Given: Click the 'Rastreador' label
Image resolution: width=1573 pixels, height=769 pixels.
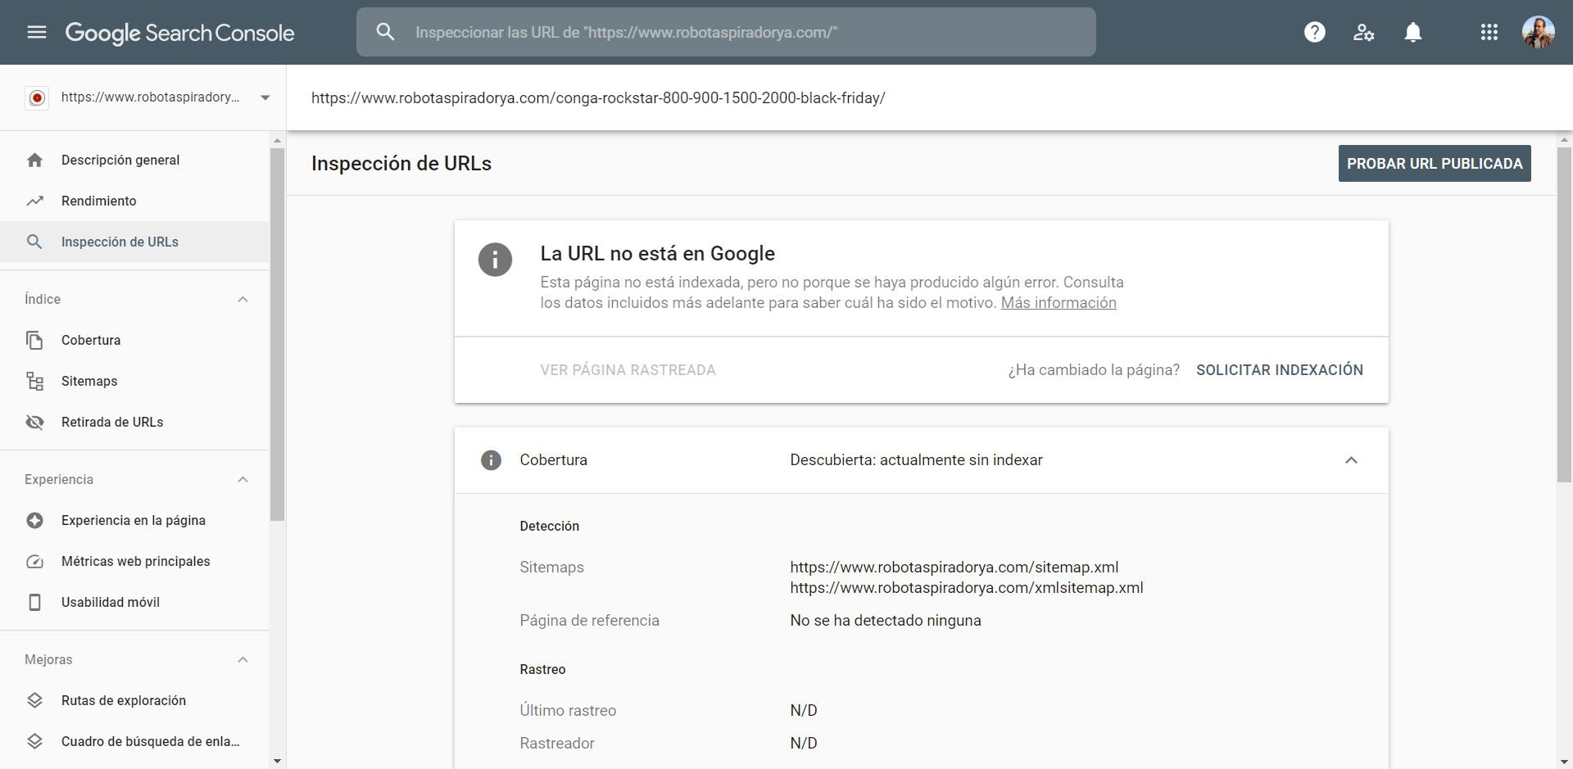Looking at the screenshot, I should [x=557, y=743].
